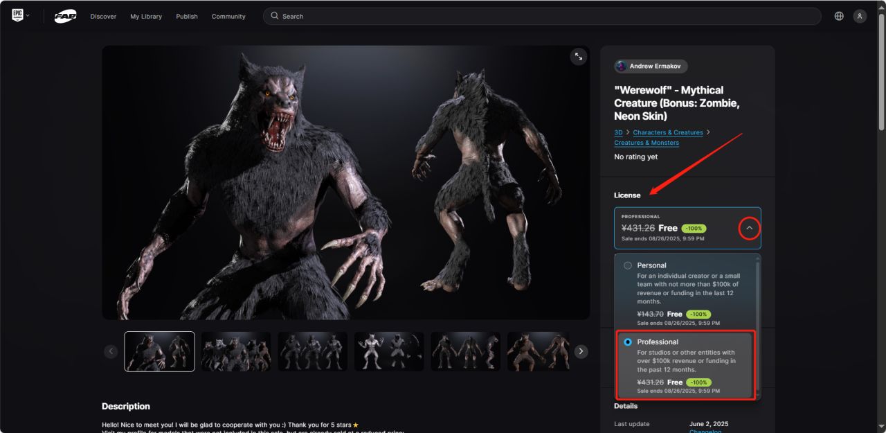
Task: Go to previous thumbnails with left arrow
Action: [x=111, y=351]
